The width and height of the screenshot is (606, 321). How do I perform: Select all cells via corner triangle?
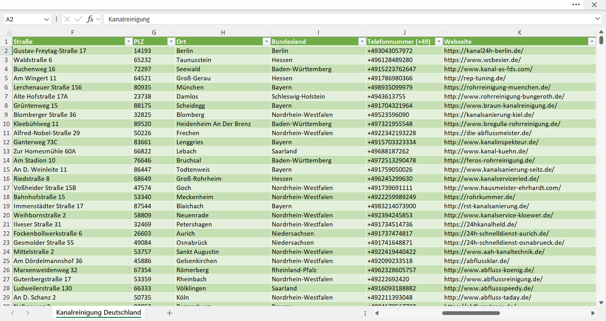pyautogui.click(x=8, y=32)
